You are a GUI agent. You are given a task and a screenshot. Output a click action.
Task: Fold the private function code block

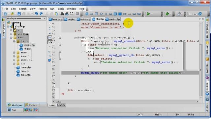[60, 38]
